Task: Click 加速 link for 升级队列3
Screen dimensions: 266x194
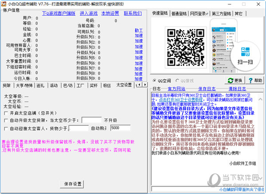Action: tap(139, 47)
